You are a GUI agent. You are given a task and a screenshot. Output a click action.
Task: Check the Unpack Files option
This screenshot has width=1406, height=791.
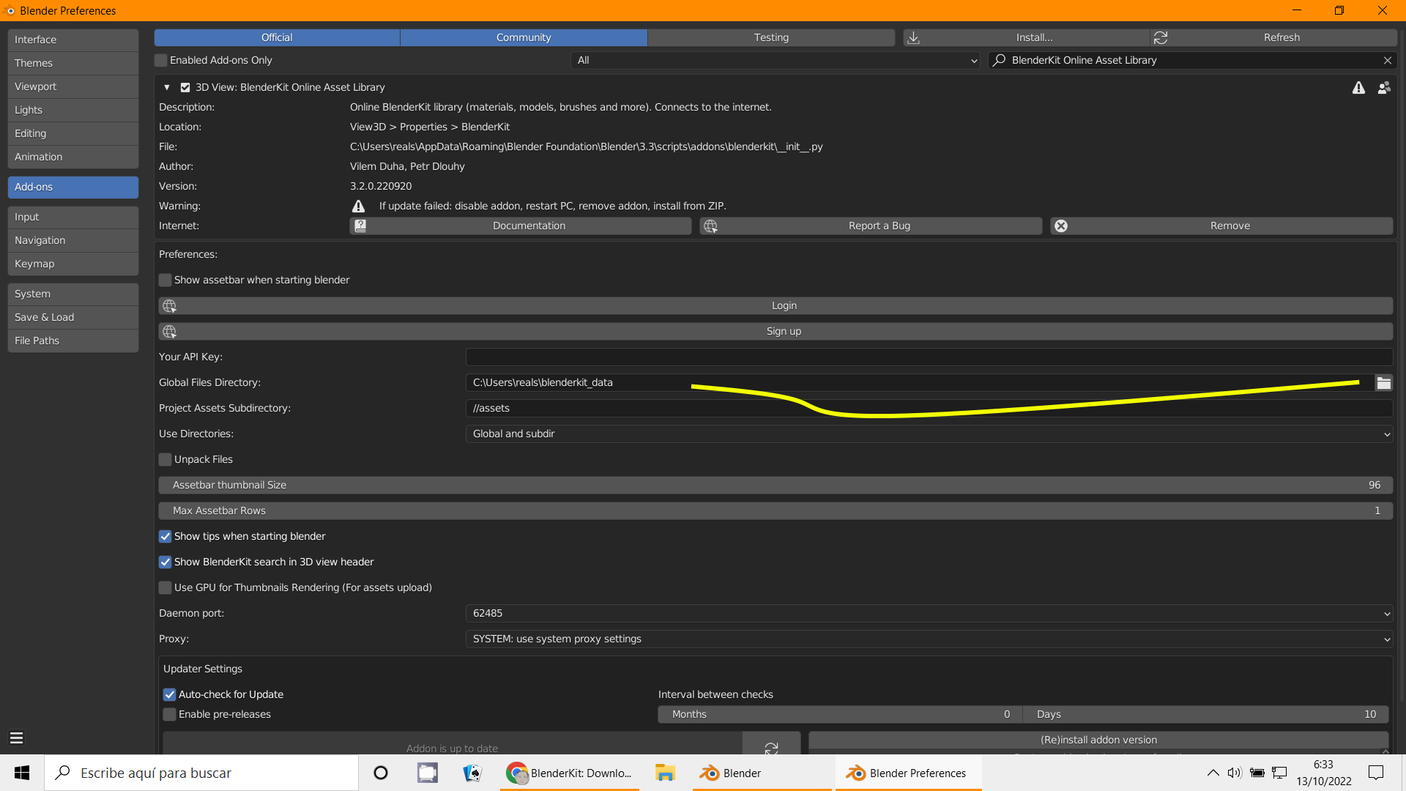165,459
